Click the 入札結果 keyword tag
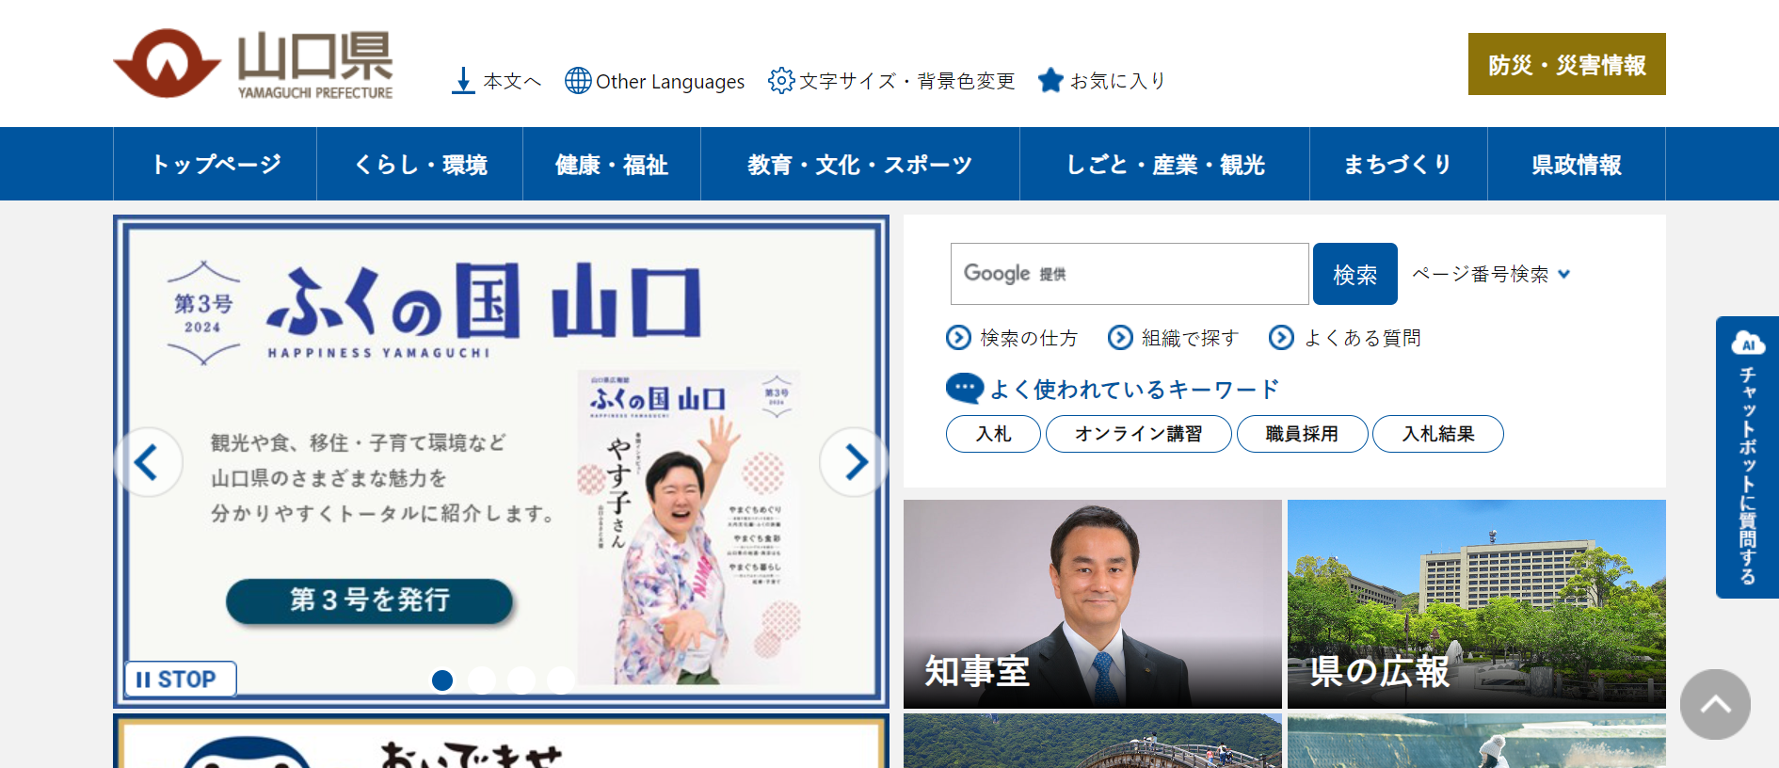The image size is (1779, 768). pyautogui.click(x=1438, y=434)
